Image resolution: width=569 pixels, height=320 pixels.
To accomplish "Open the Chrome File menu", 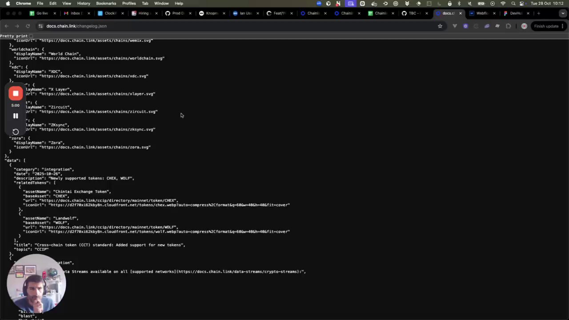I will point(40,3).
